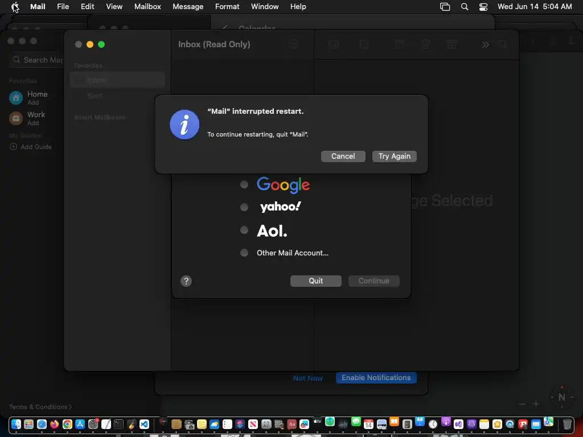Choose Other Mail Account radio option
583x437 pixels.
tap(244, 253)
